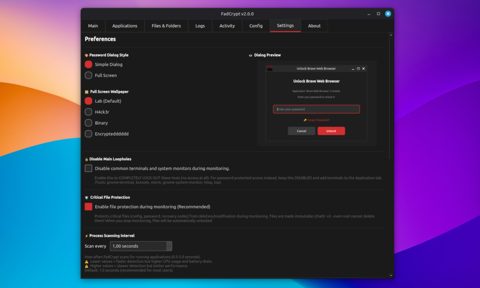The image size is (480, 288).
Task: Choose the H4ck3r wallpaper option
Action: click(x=89, y=112)
